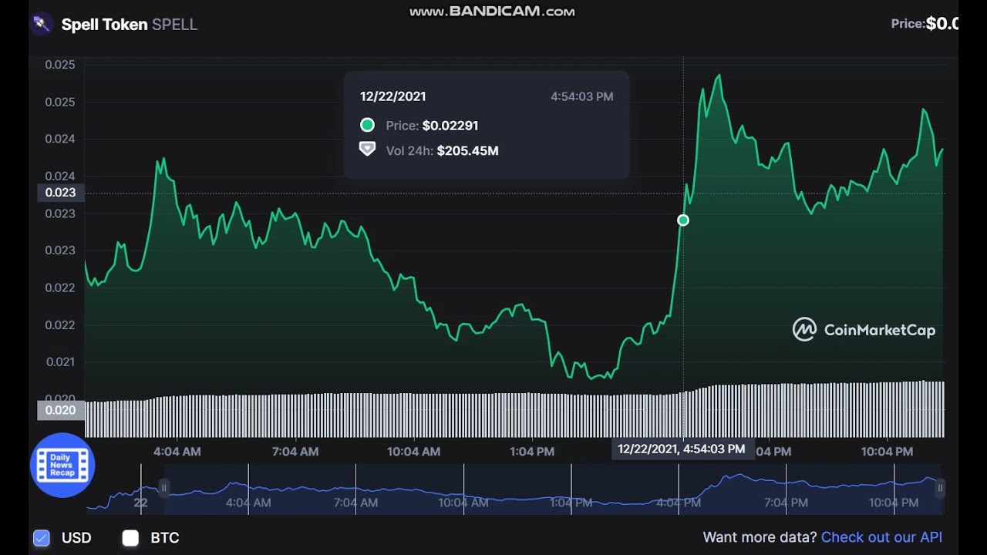This screenshot has height=555, width=987.
Task: Grab the left range selector handle
Action: [x=163, y=488]
